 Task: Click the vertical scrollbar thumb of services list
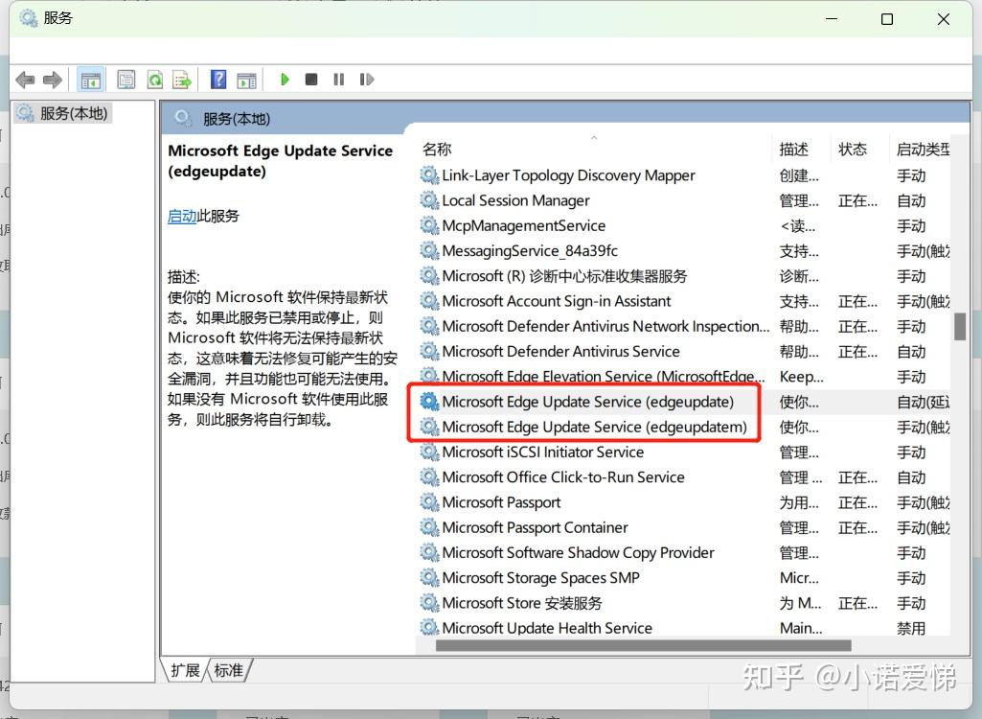point(959,327)
